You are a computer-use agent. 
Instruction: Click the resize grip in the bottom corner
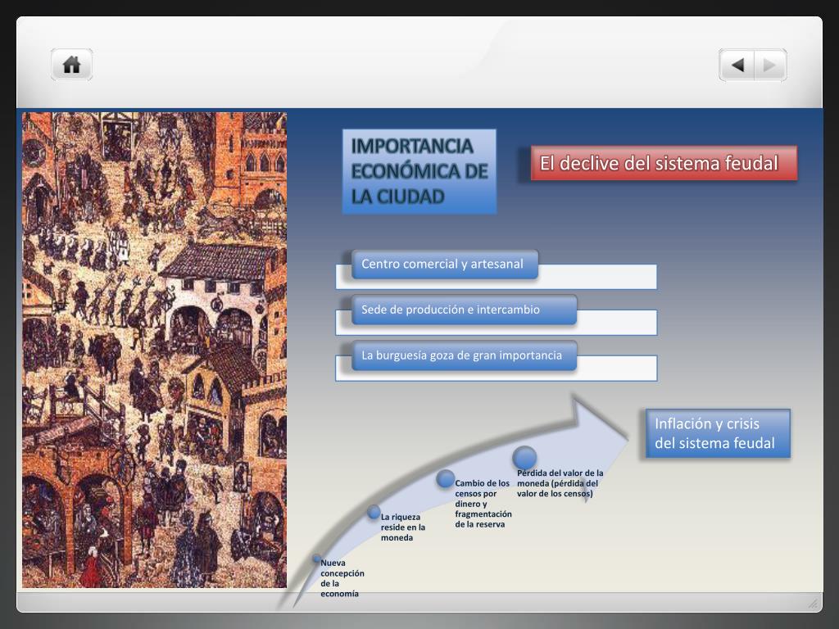coord(813,604)
